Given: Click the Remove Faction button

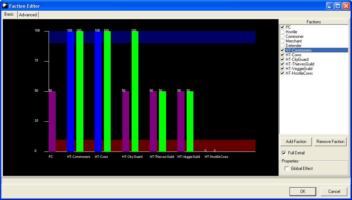Looking at the screenshot, I should [330, 142].
